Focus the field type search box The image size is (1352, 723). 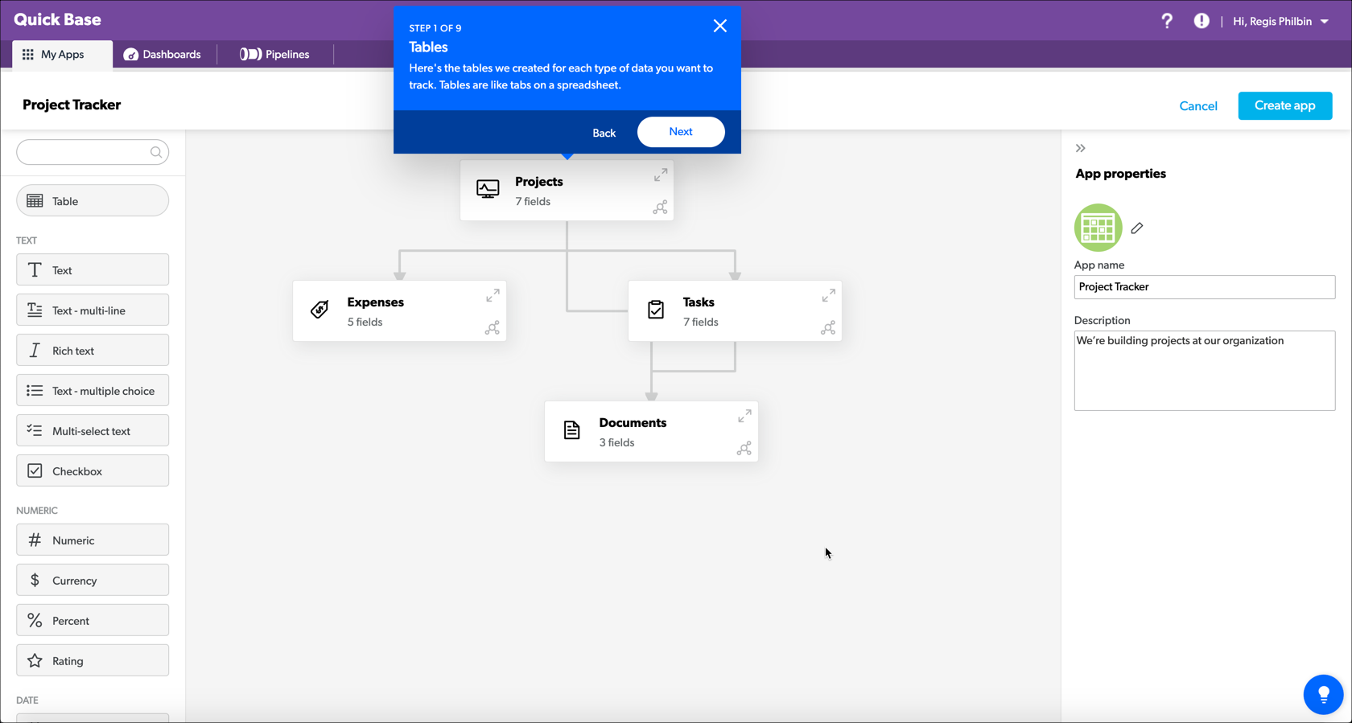[x=93, y=152]
